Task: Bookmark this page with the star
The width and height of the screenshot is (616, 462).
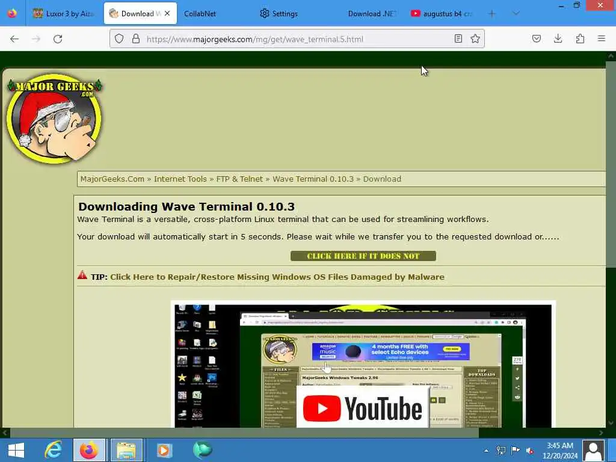Action: pos(475,38)
